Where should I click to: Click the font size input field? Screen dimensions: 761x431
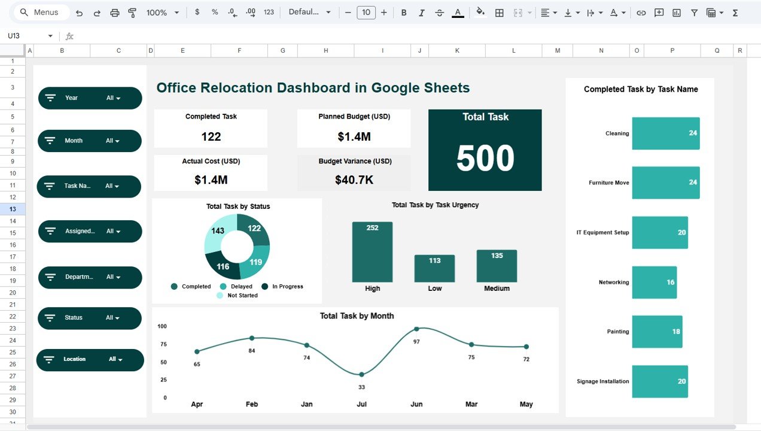point(366,12)
